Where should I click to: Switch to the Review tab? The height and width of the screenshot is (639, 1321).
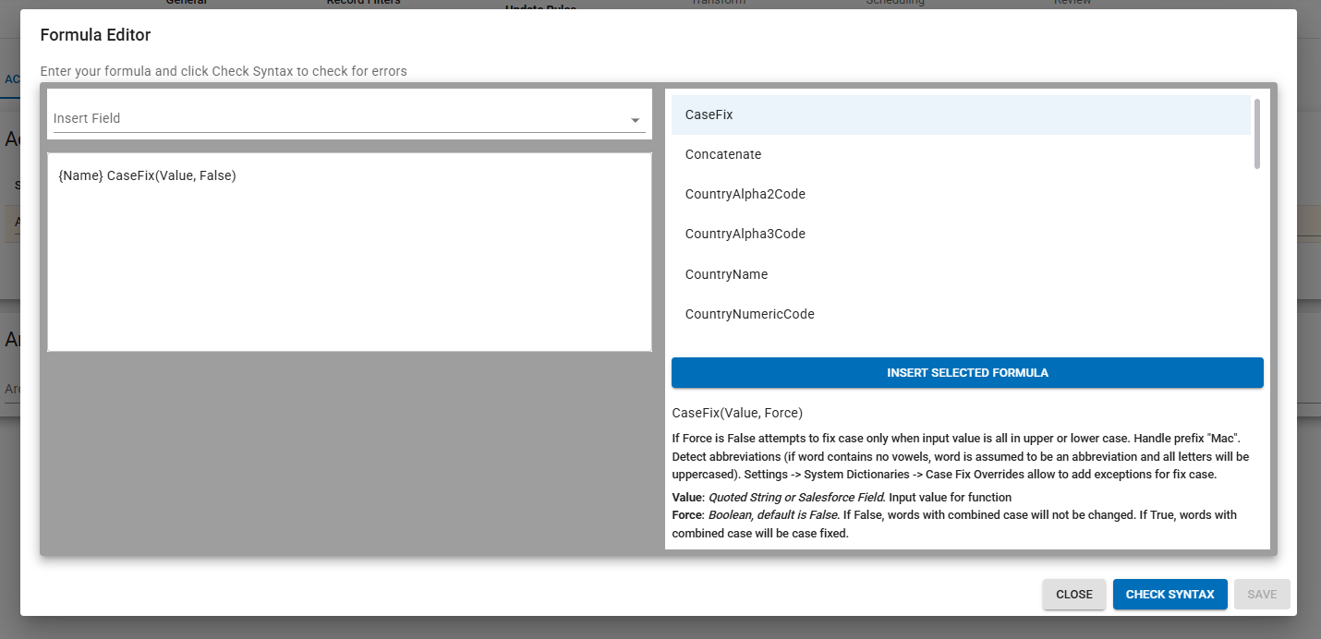pos(1073,3)
